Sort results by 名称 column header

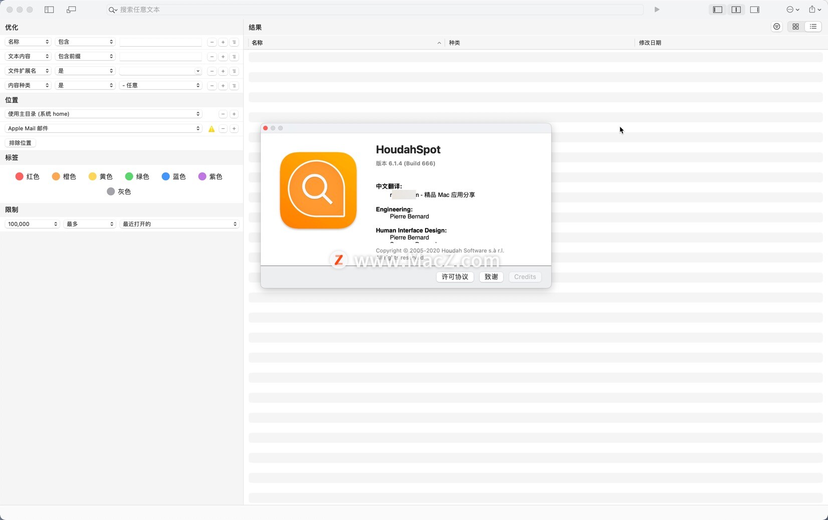click(346, 43)
